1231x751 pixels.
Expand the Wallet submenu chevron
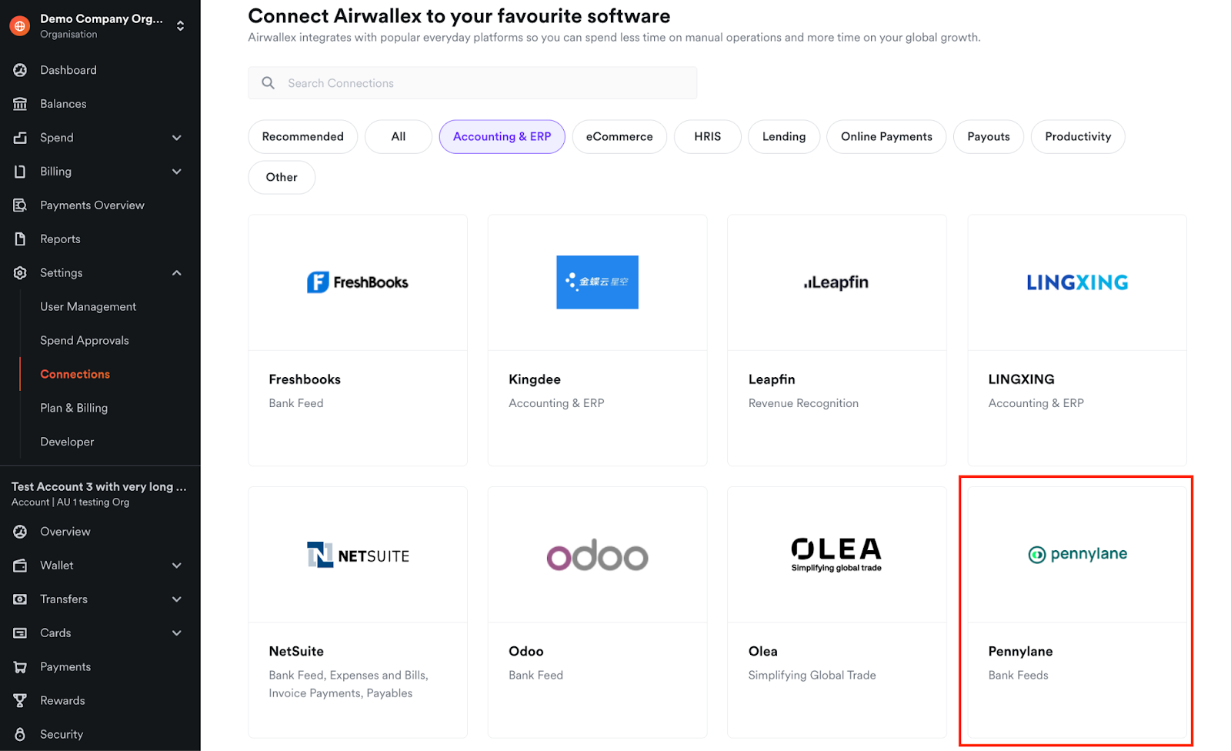177,566
